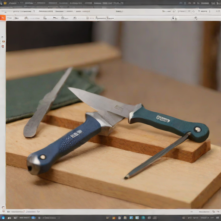Click the magnifier icon in the toolbar
Screen dimensions: 221x221
(196, 18)
